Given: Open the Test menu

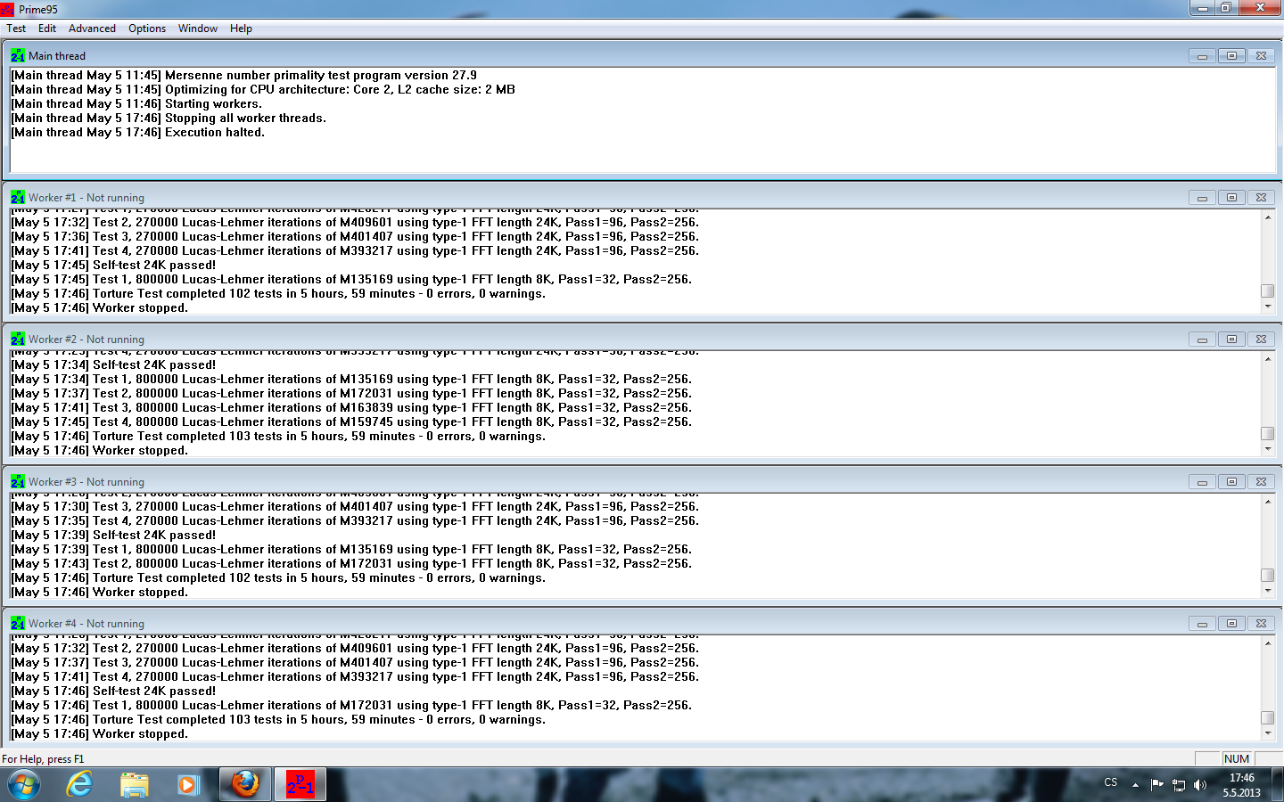Looking at the screenshot, I should (x=16, y=29).
